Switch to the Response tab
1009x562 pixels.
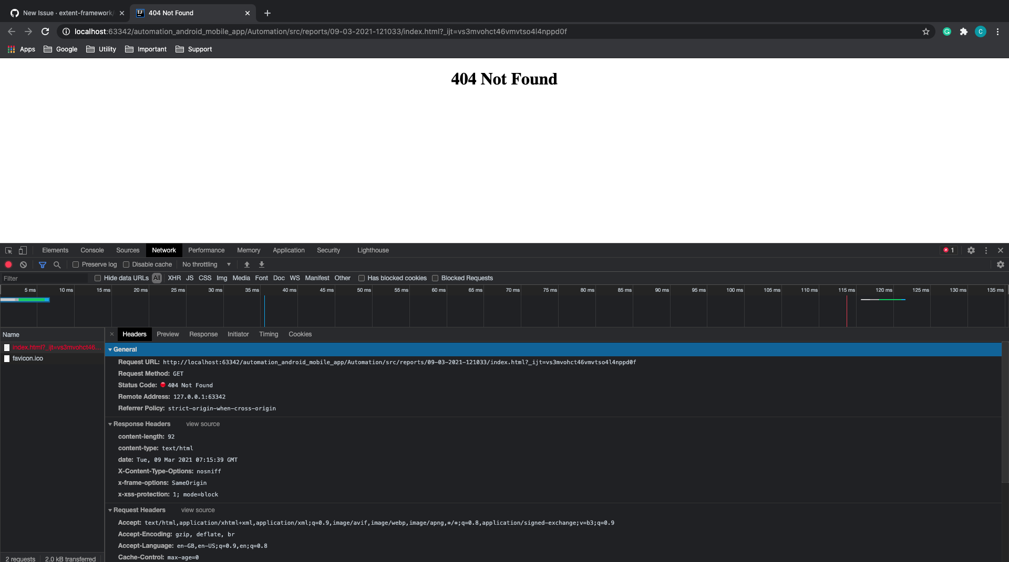(x=203, y=334)
